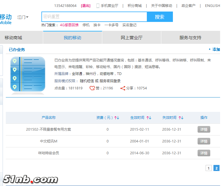Open the 我的移动 tab
Image resolution: width=223 pixels, height=186 pixels.
(72, 37)
